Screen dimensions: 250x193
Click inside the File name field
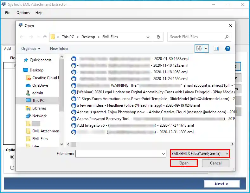[118, 154]
